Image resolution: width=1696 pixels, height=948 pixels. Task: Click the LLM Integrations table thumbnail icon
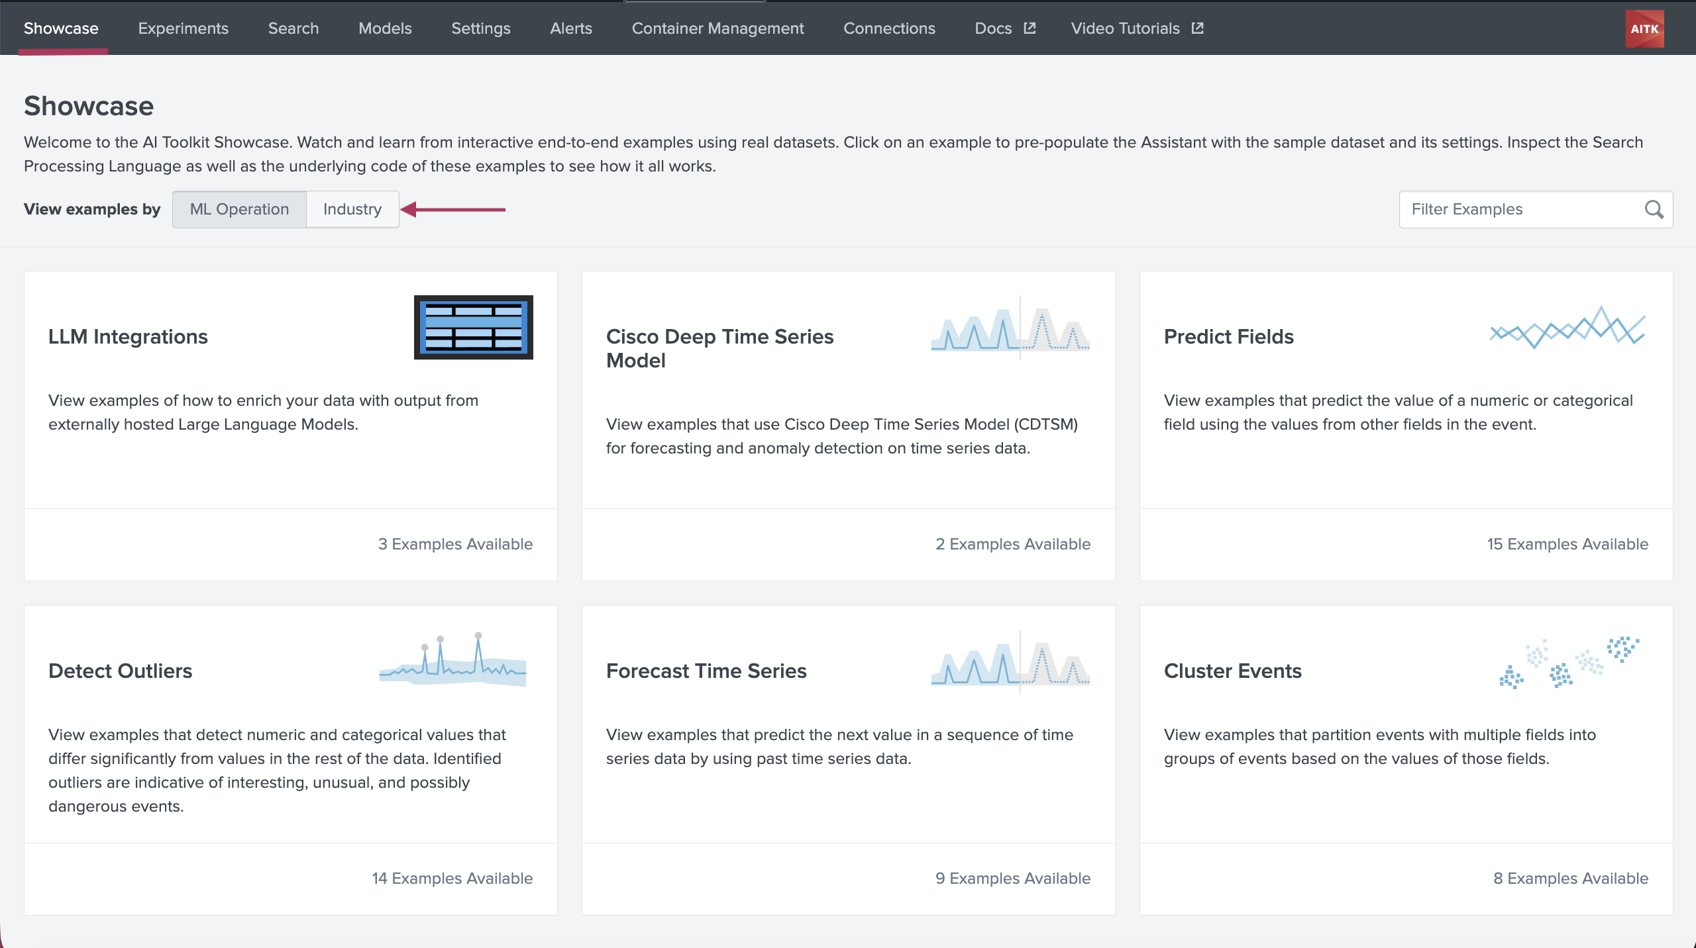(473, 327)
